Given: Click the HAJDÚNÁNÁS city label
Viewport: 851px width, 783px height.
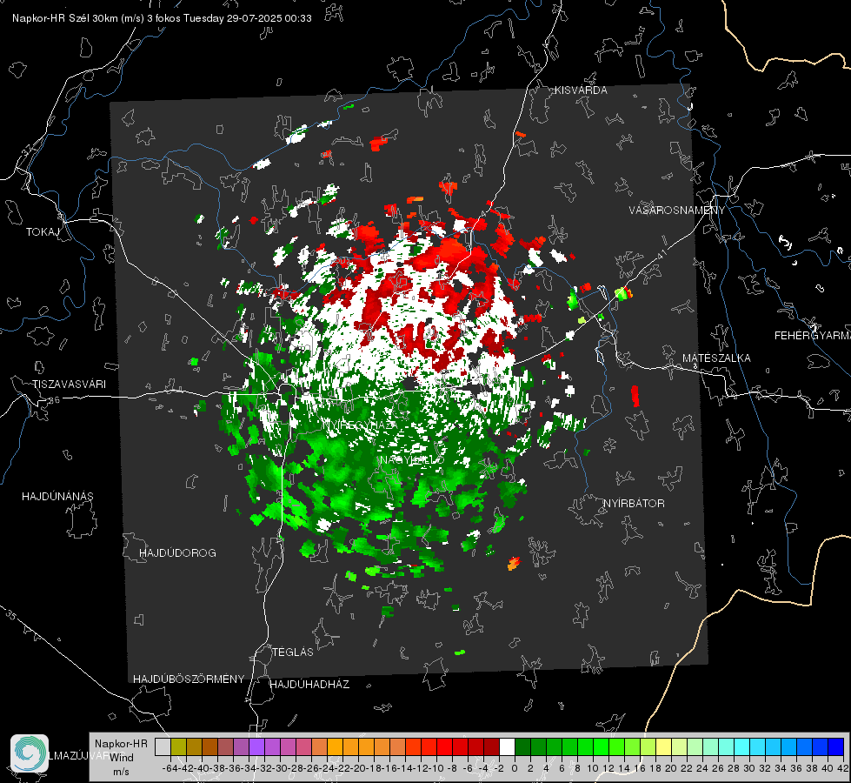Looking at the screenshot, I should pyautogui.click(x=57, y=496).
